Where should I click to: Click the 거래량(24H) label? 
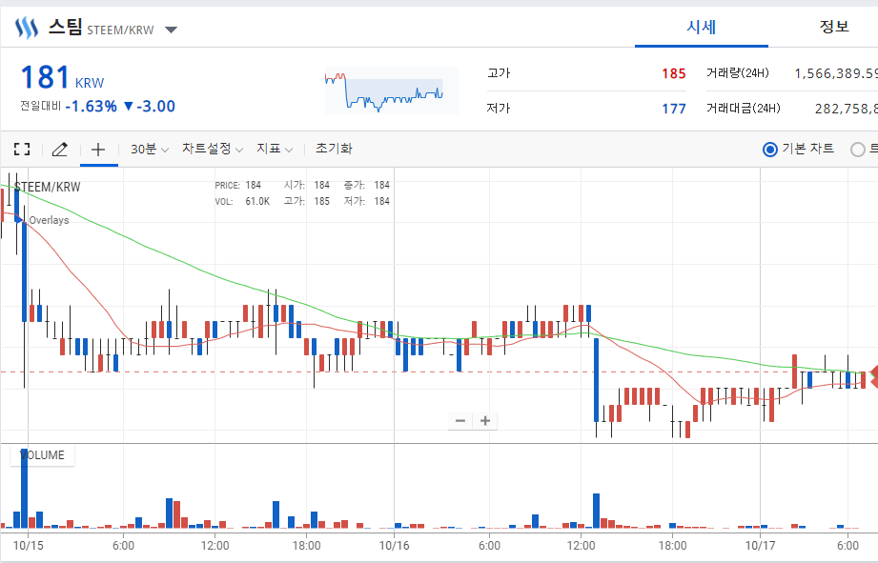(x=738, y=73)
